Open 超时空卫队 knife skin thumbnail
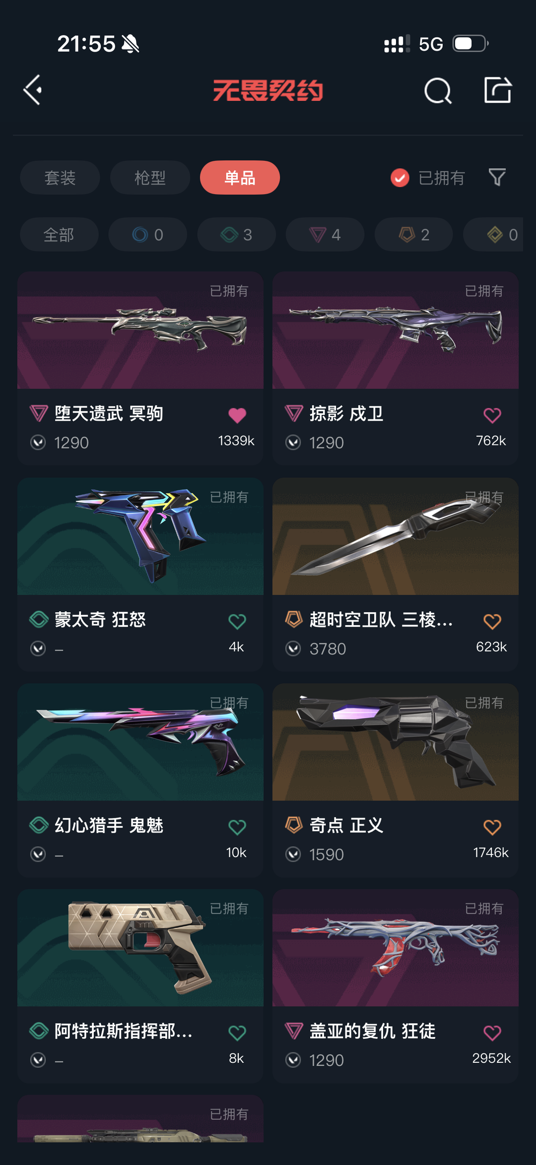This screenshot has height=1165, width=536. point(396,536)
